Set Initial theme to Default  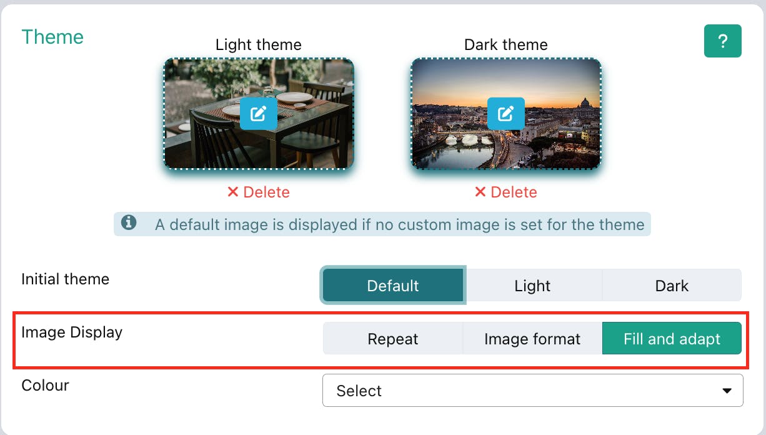393,286
